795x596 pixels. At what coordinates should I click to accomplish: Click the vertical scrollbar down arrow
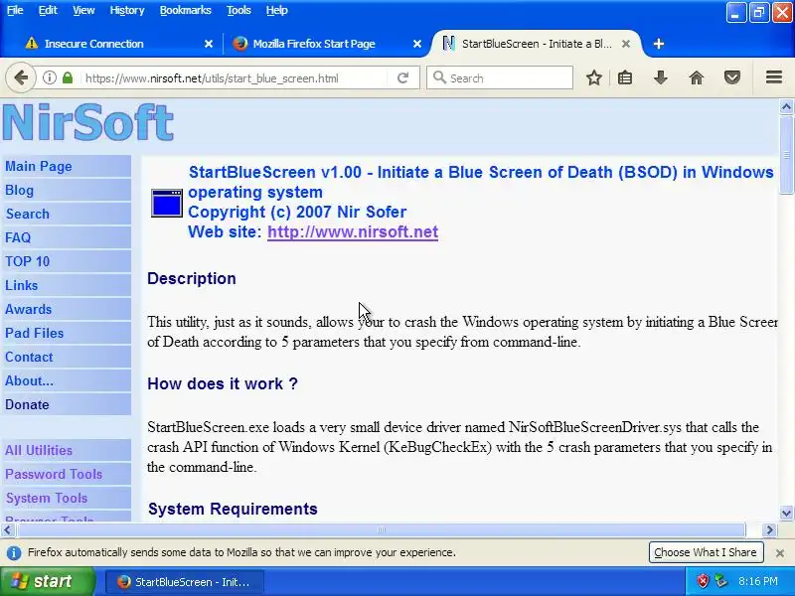pyautogui.click(x=786, y=513)
